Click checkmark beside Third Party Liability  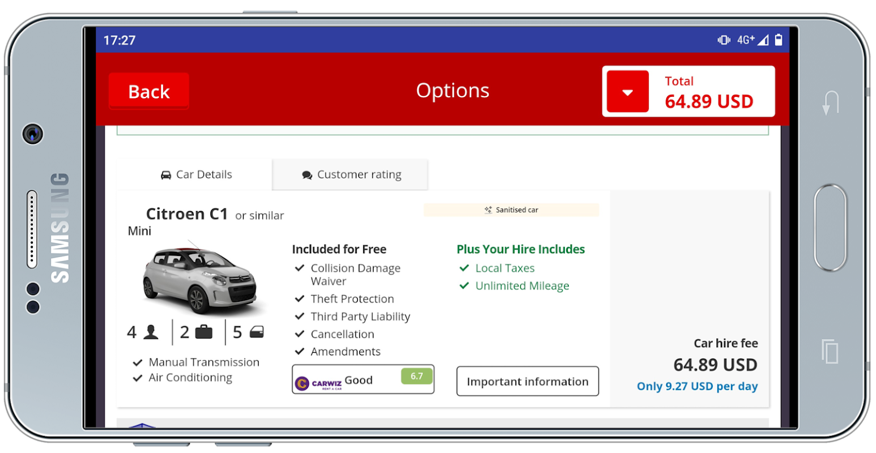(x=300, y=316)
